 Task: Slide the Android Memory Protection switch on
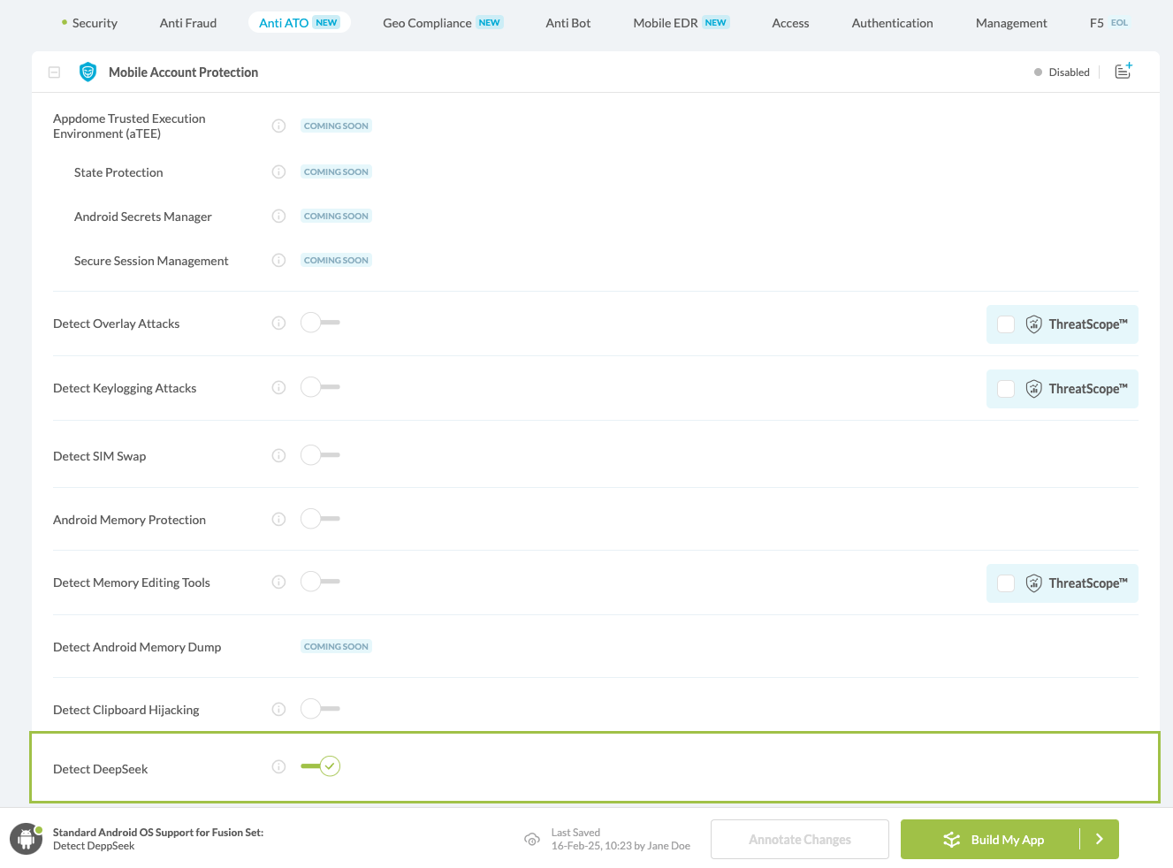pyautogui.click(x=319, y=518)
